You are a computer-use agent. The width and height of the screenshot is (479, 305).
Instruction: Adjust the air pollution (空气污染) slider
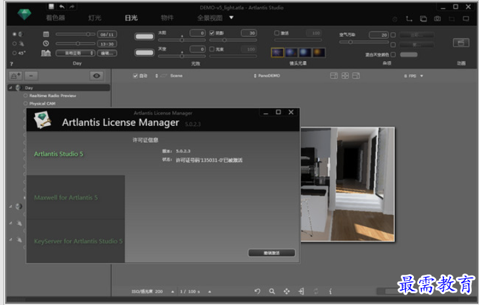[363, 42]
